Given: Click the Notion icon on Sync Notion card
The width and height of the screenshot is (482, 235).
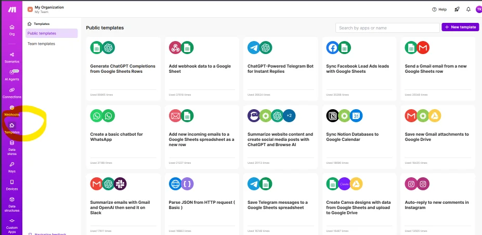Looking at the screenshot, I should coord(333,115).
